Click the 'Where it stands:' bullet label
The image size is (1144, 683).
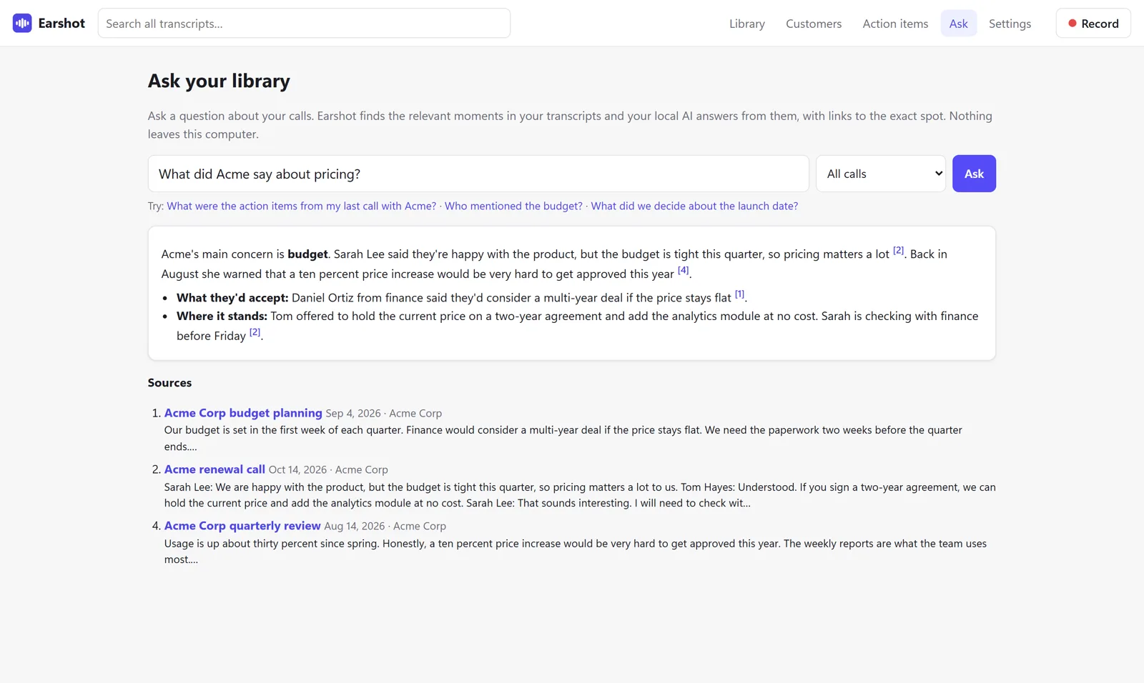(222, 316)
